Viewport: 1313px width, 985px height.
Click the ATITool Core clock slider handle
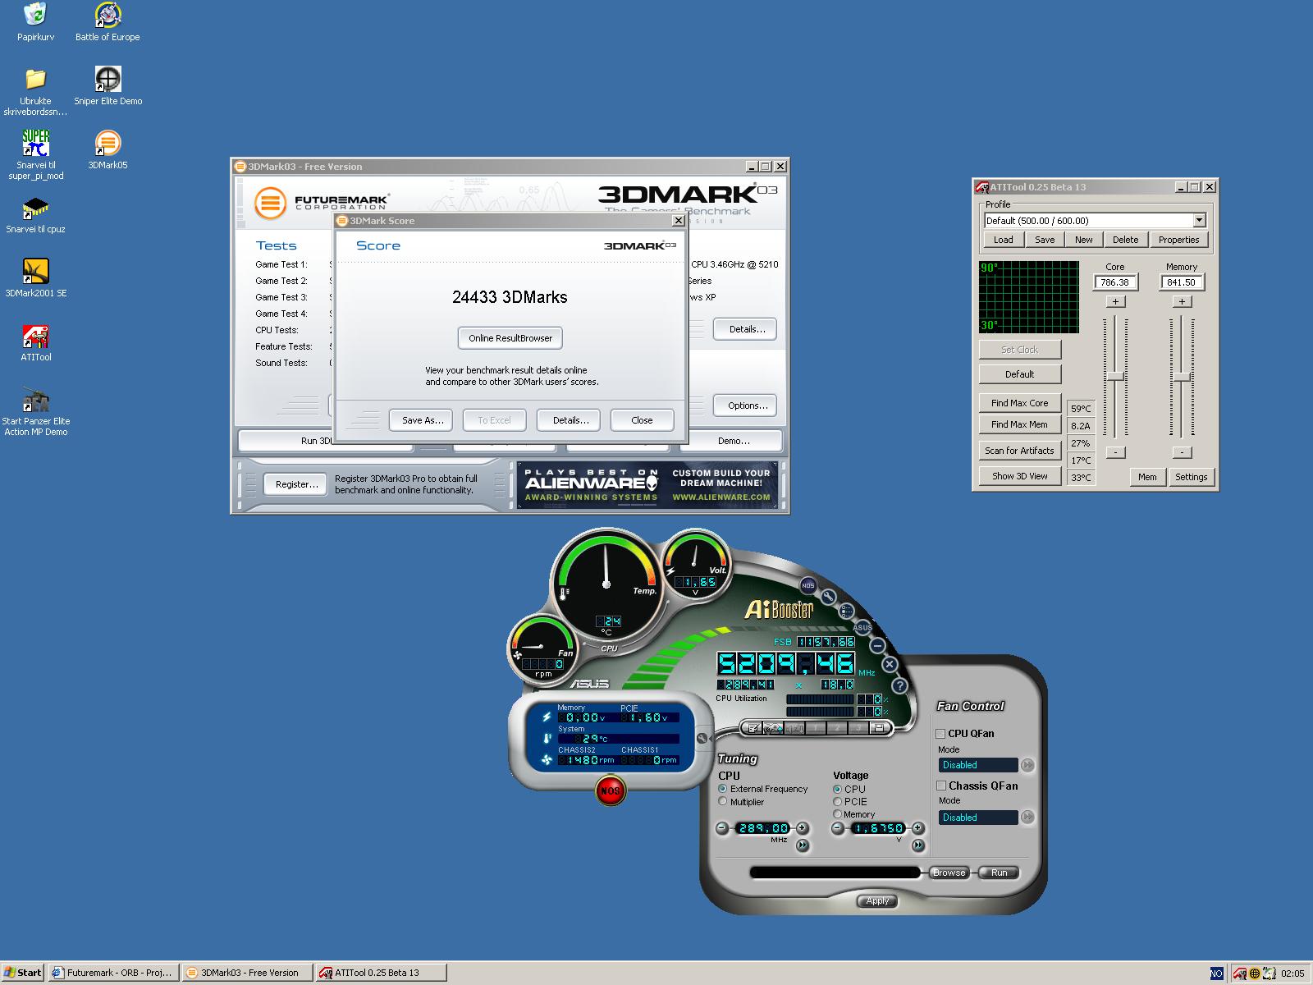coord(1115,376)
